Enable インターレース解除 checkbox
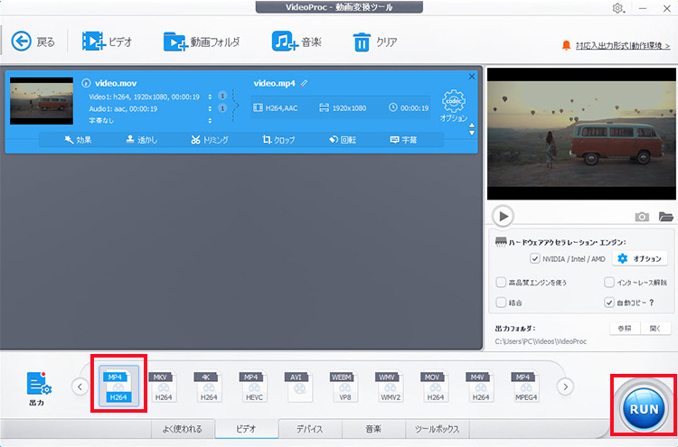This screenshot has width=678, height=447. coord(609,283)
